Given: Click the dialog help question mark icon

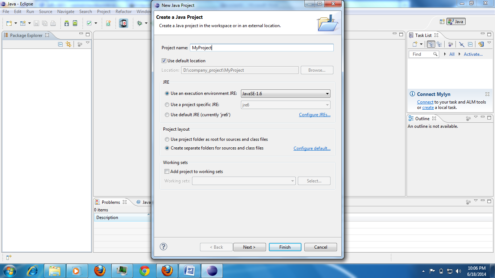Looking at the screenshot, I should (163, 247).
